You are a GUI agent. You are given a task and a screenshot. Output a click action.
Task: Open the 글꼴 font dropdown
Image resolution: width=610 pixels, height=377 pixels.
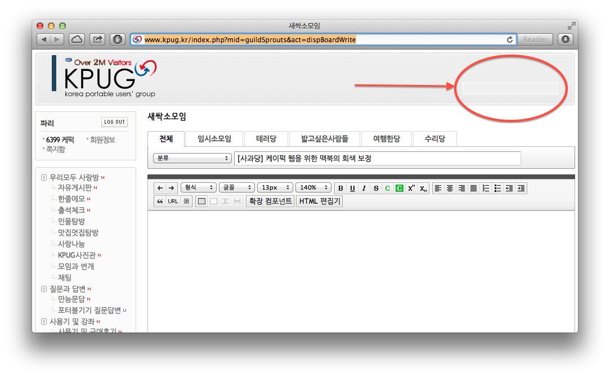[x=237, y=187]
